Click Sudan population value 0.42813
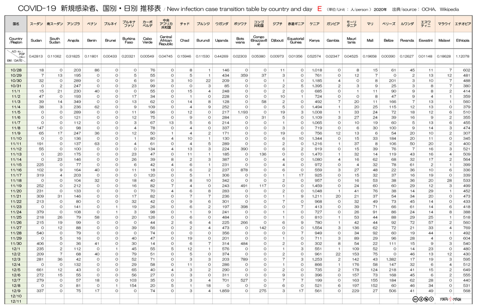The height and width of the screenshot is (307, 477). click(x=36, y=57)
